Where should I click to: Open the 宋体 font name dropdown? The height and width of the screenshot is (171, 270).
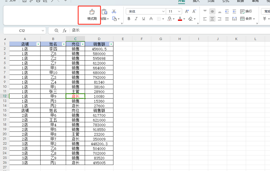tap(163, 11)
